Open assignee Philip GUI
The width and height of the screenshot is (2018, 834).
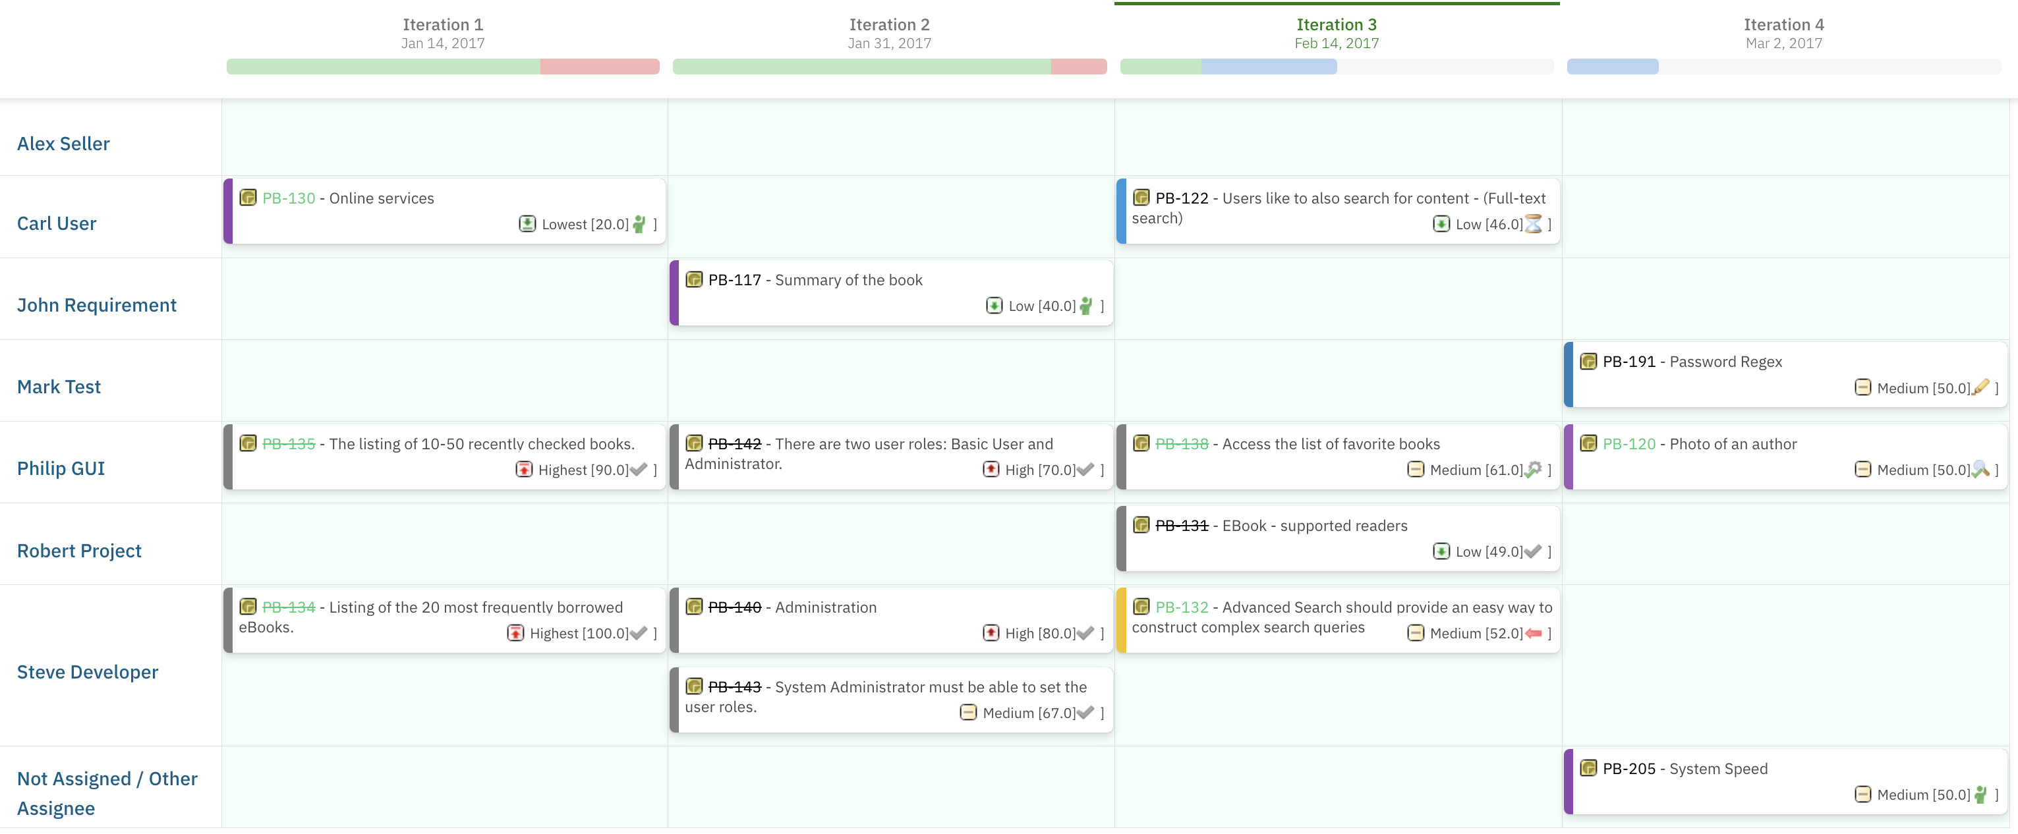61,468
